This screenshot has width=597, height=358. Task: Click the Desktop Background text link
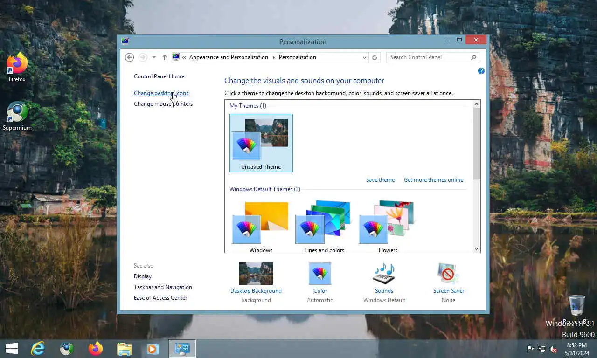pos(256,291)
